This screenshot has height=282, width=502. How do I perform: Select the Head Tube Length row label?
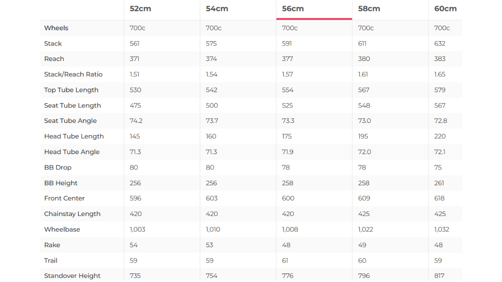tap(74, 136)
